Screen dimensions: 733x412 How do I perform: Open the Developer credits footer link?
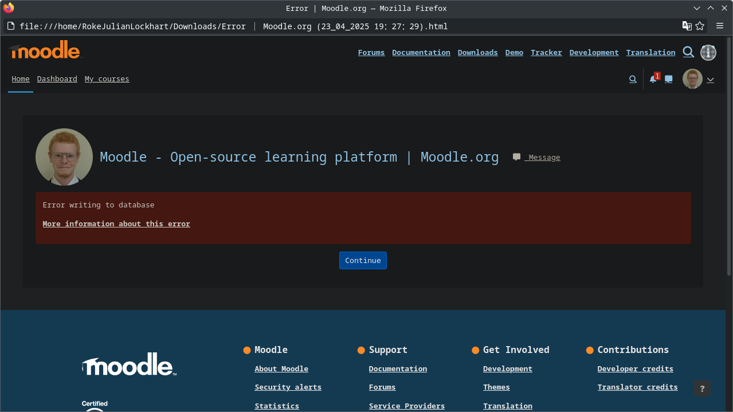pos(636,369)
